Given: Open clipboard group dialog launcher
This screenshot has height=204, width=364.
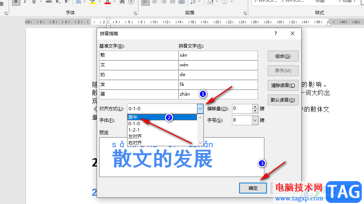Looking at the screenshot, I should pyautogui.click(x=6, y=13).
